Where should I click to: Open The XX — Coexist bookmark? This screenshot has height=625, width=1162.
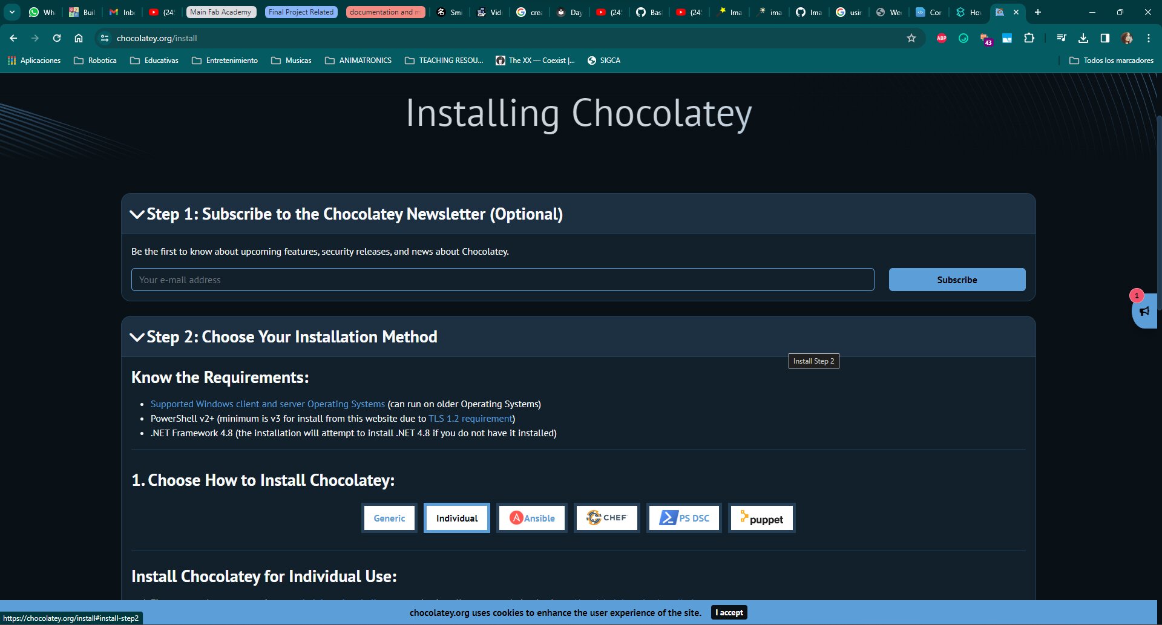pos(535,61)
